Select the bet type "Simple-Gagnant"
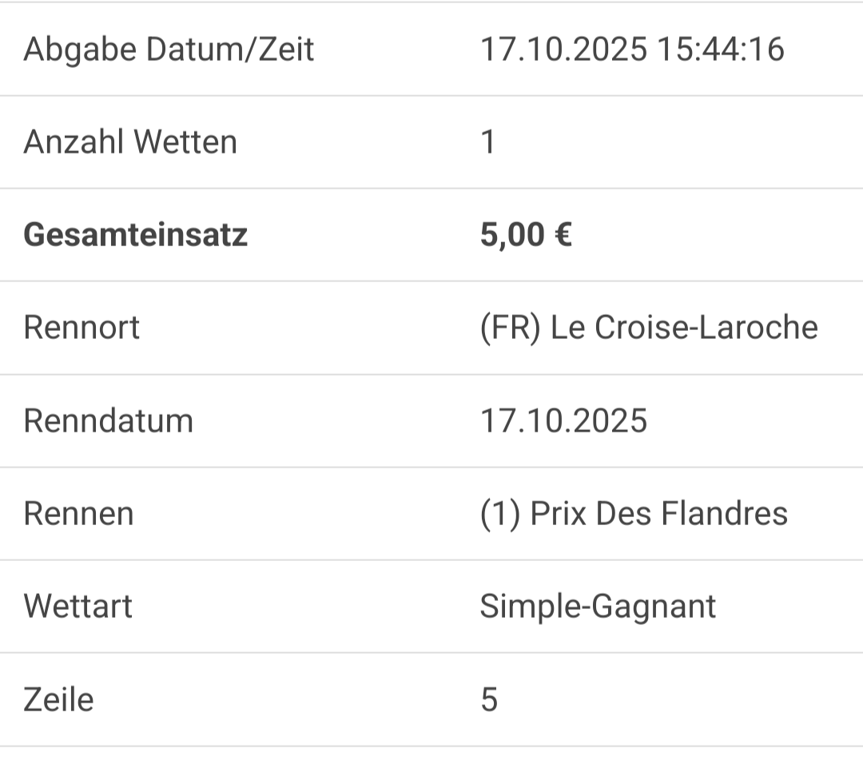Image resolution: width=863 pixels, height=764 pixels. click(598, 606)
